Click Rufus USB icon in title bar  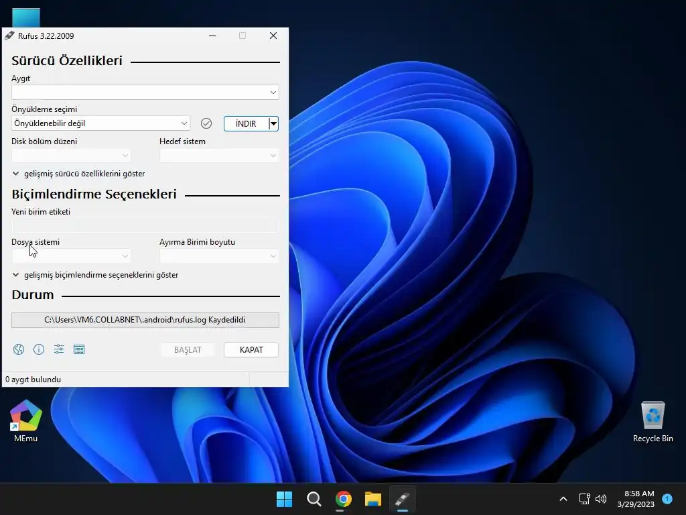[x=9, y=36]
